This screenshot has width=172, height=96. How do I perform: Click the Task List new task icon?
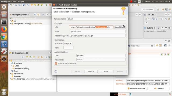coord(146,19)
